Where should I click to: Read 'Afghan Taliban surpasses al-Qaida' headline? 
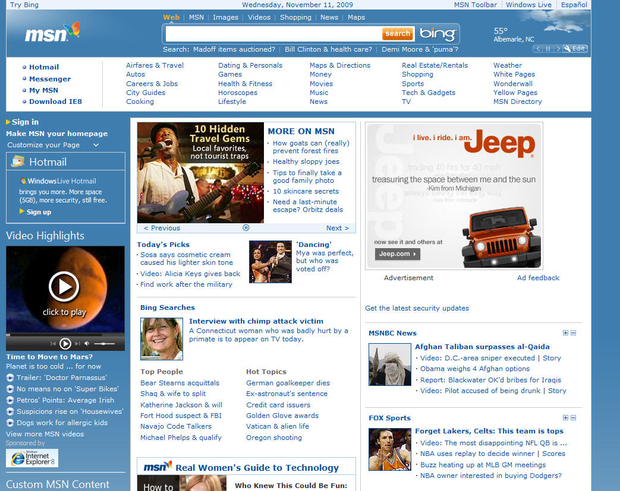[482, 346]
